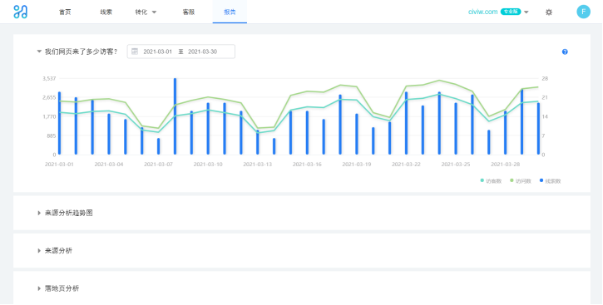This screenshot has height=305, width=603.
Task: Open the civiw.com site dropdown arrow
Action: point(526,12)
